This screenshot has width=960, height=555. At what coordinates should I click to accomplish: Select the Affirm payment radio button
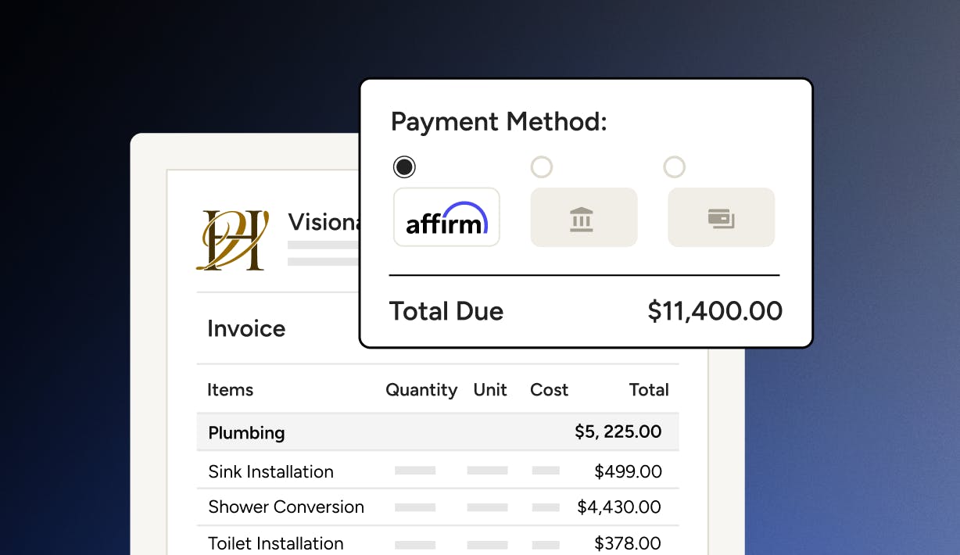coord(404,166)
